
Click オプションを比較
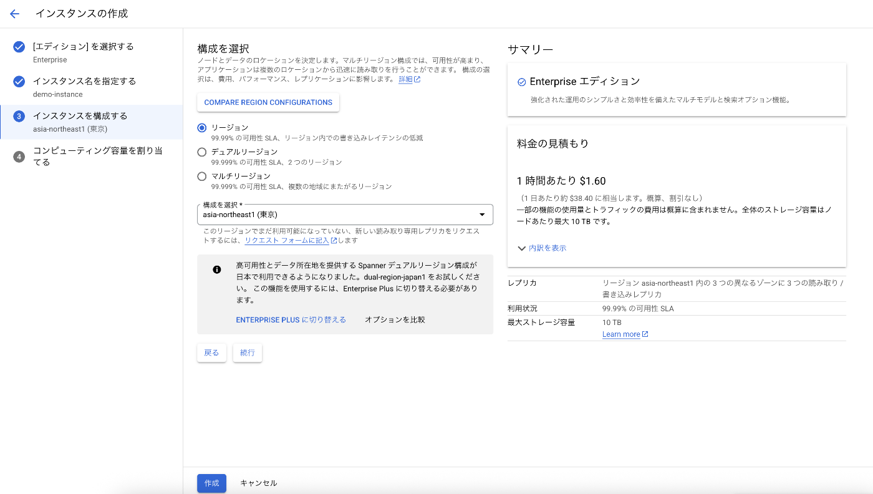tap(395, 319)
